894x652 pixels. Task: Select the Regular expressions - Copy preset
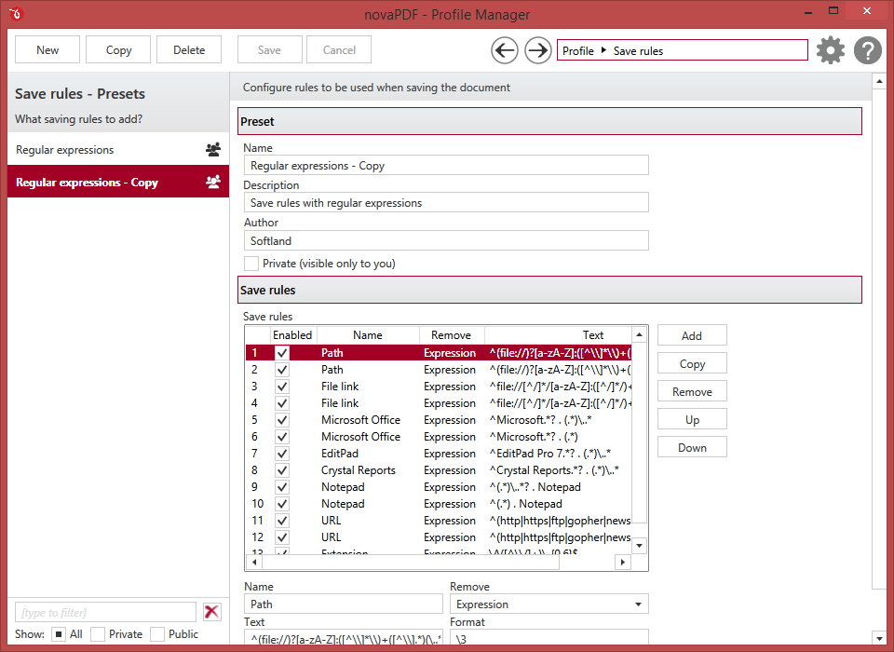118,182
